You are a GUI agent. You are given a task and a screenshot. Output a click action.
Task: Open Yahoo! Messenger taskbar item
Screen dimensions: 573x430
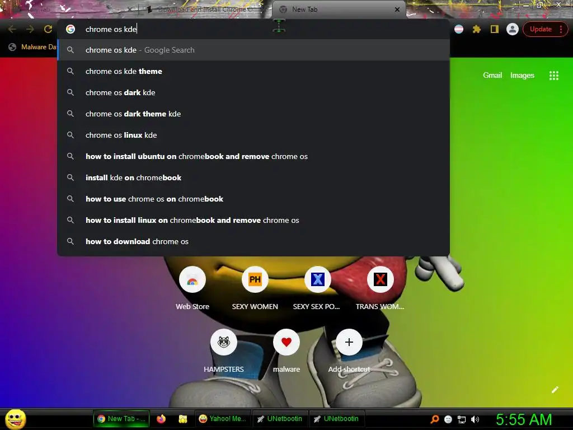point(223,419)
